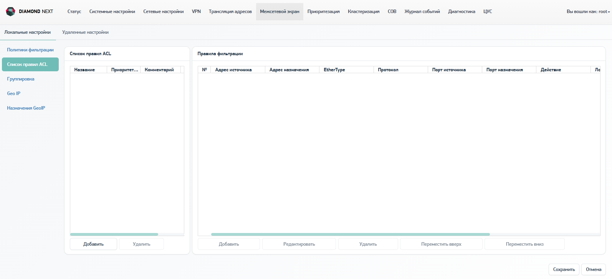Click the № column header
Viewport: 612px width, 279px height.
click(x=204, y=70)
